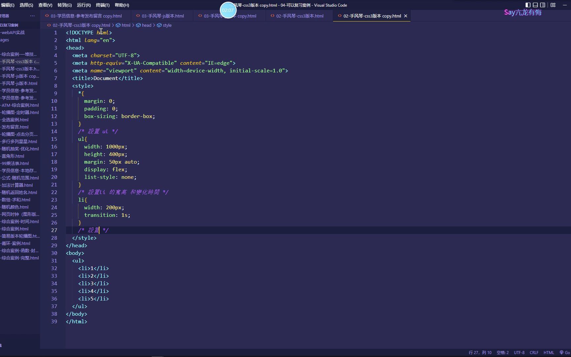
Task: Change language mode HTML
Action: pos(549,352)
